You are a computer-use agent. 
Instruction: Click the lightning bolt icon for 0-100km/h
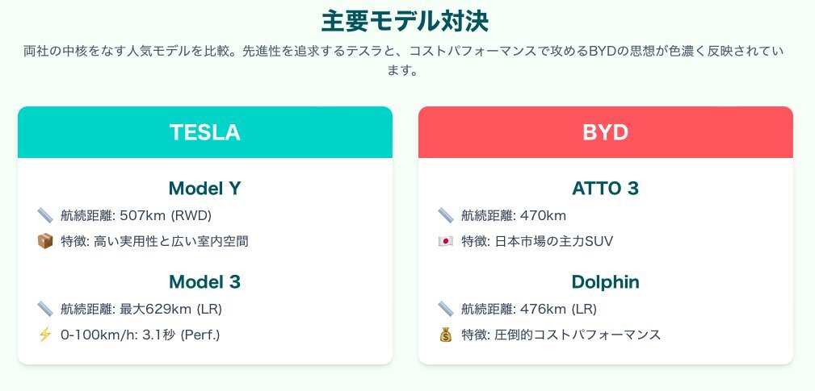(45, 335)
